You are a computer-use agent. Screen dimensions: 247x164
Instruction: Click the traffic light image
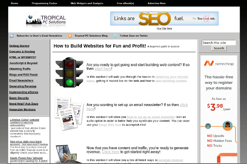click(69, 72)
